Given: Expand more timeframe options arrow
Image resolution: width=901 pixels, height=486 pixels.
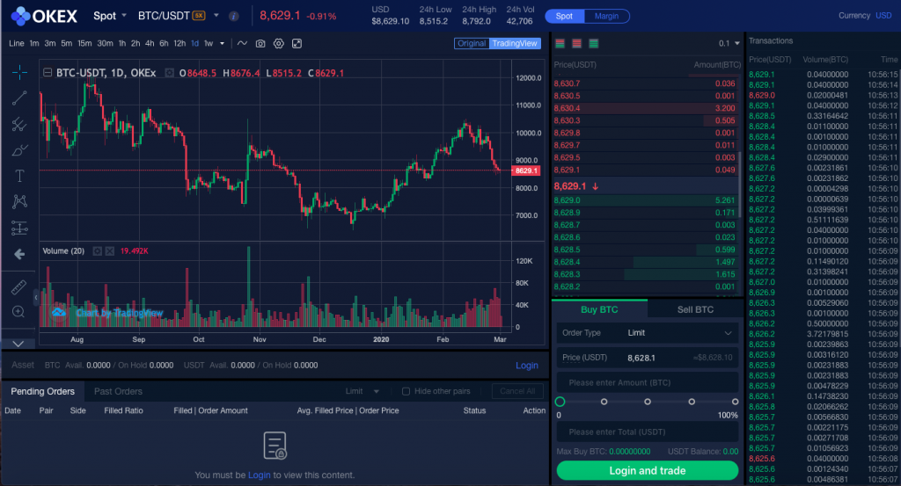Looking at the screenshot, I should tap(222, 44).
